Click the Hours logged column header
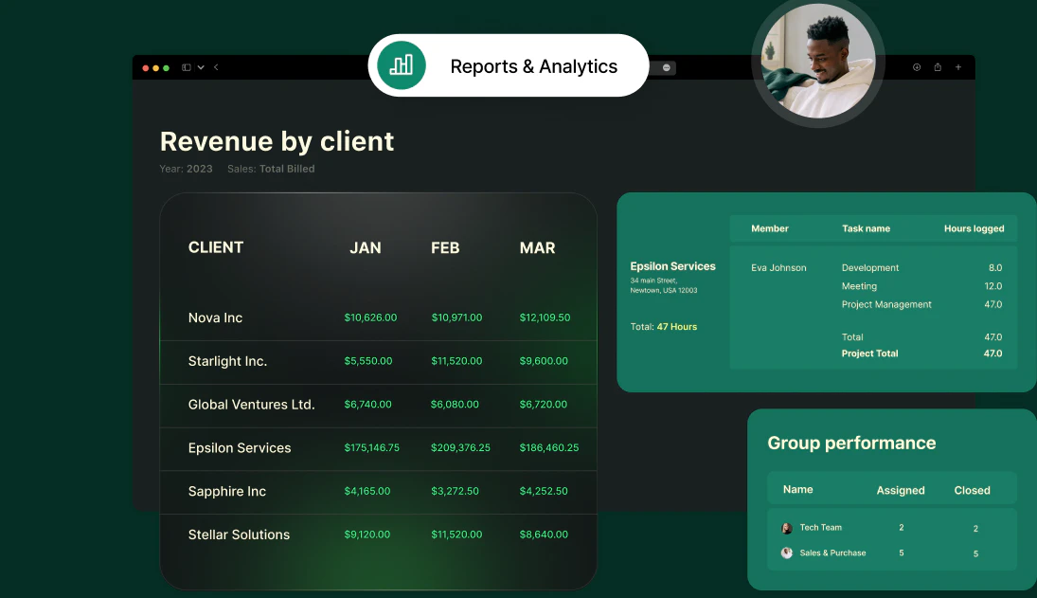This screenshot has height=598, width=1037. [x=974, y=228]
